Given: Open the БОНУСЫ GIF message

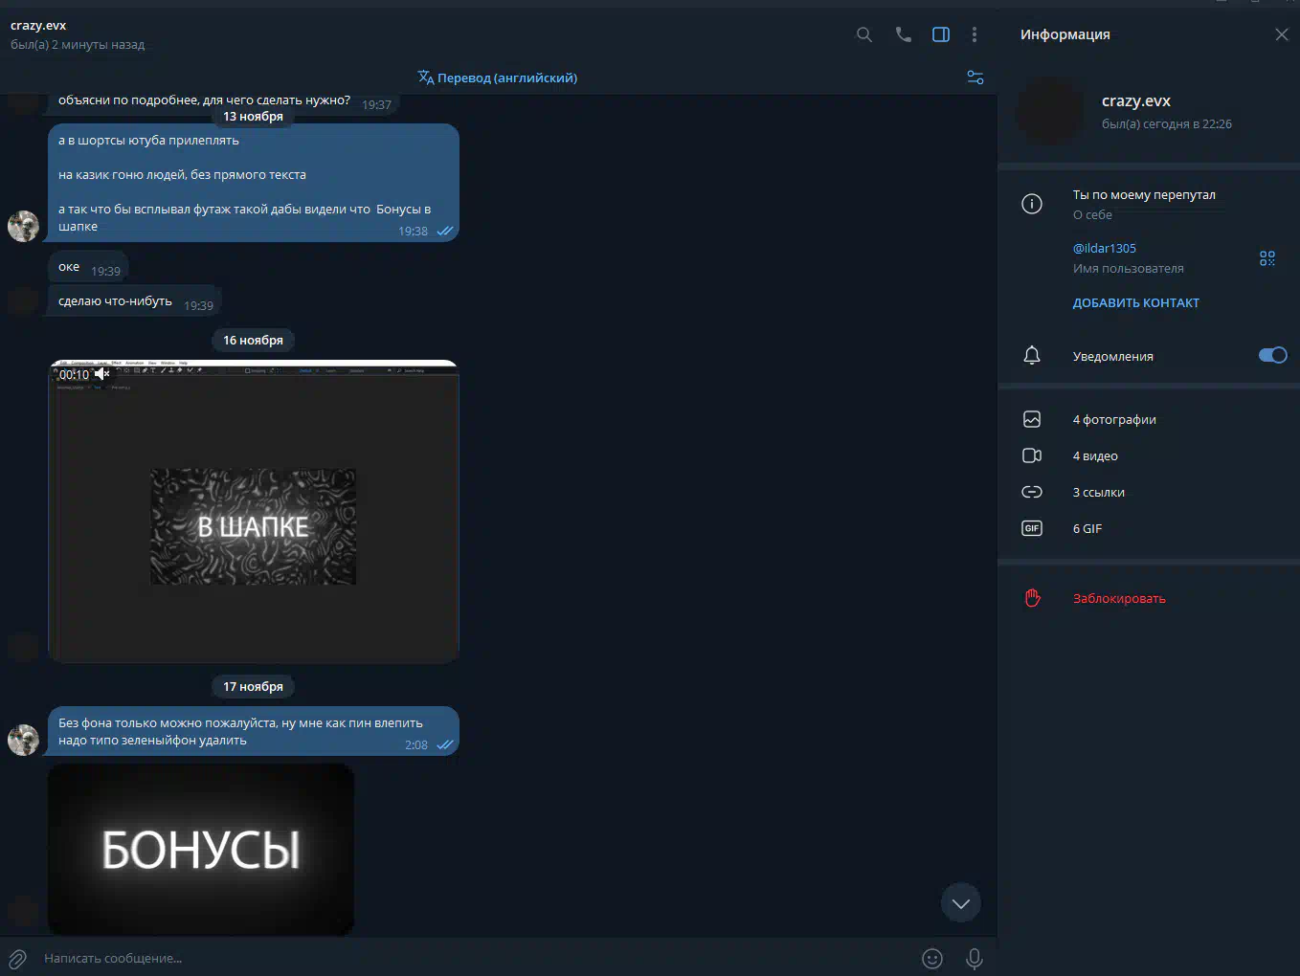Looking at the screenshot, I should (201, 850).
